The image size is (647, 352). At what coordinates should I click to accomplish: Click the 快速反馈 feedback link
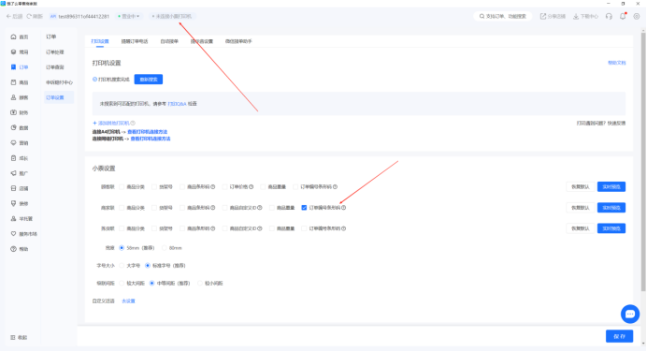point(616,124)
